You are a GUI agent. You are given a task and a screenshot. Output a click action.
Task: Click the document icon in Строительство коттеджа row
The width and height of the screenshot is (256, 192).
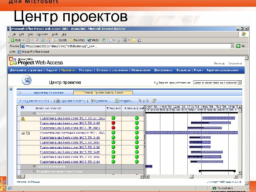(x=28, y=133)
